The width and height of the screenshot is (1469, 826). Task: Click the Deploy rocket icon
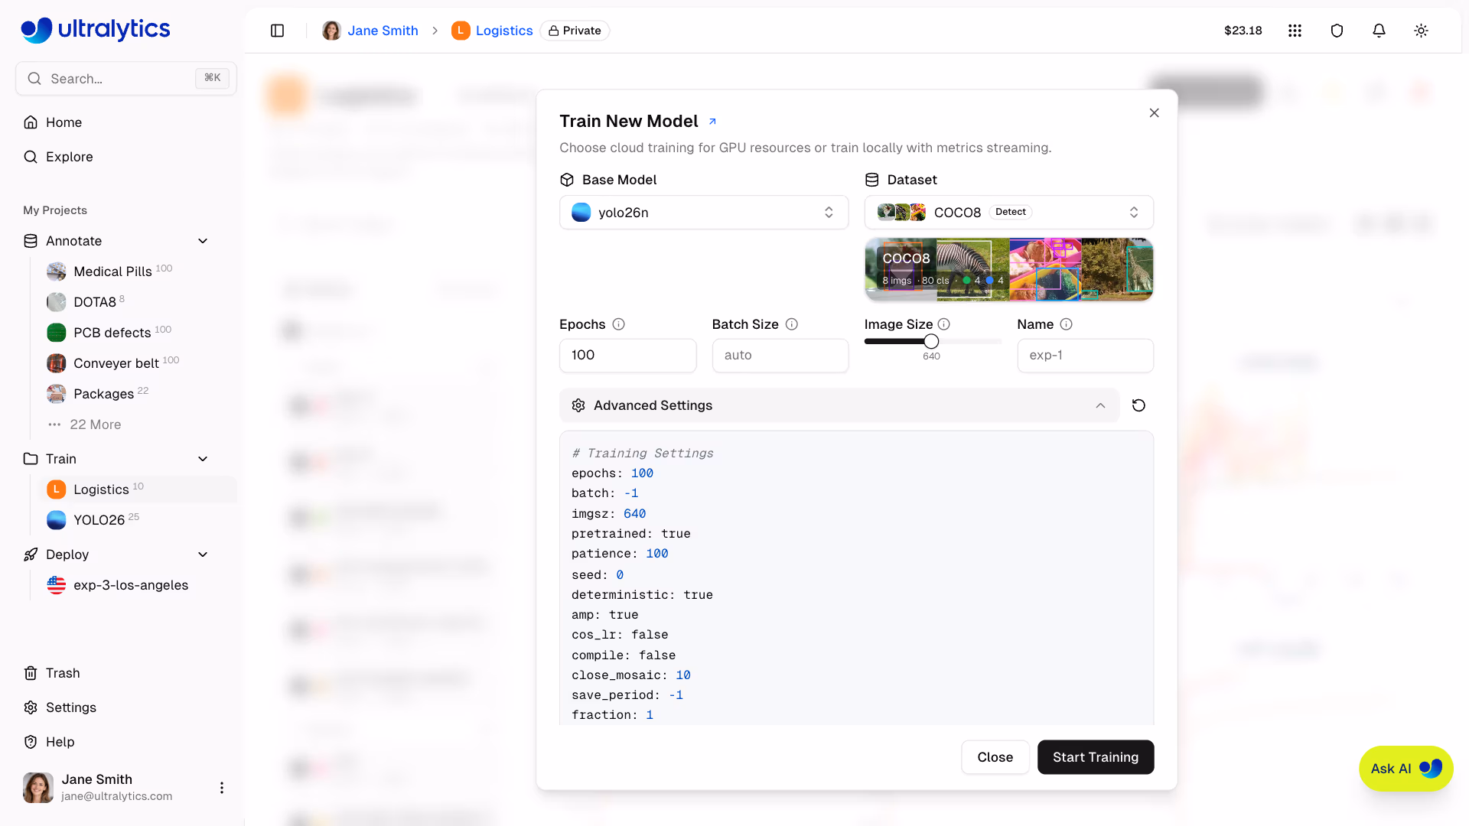click(31, 554)
